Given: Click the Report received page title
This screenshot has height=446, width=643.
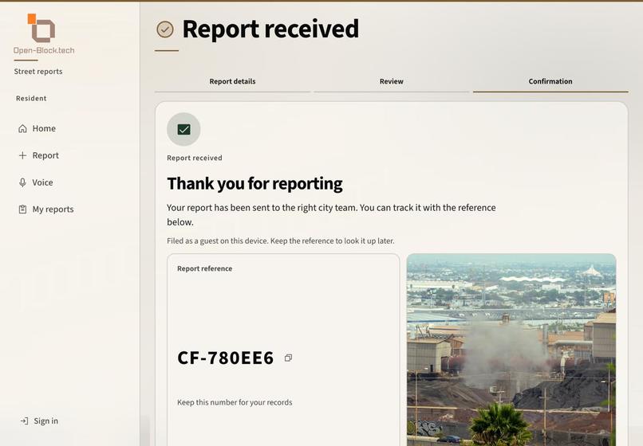Looking at the screenshot, I should (x=270, y=29).
